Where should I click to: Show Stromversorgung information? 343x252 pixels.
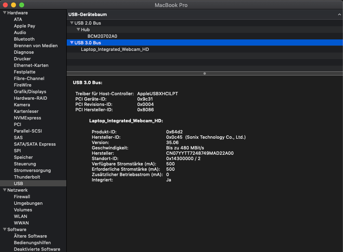point(32,170)
